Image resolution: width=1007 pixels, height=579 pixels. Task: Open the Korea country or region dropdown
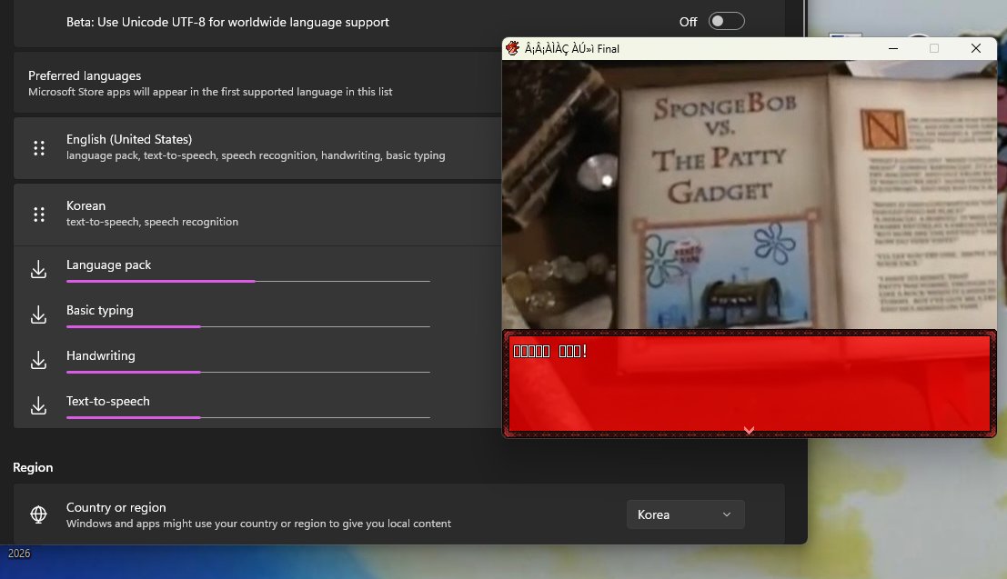[x=685, y=514]
